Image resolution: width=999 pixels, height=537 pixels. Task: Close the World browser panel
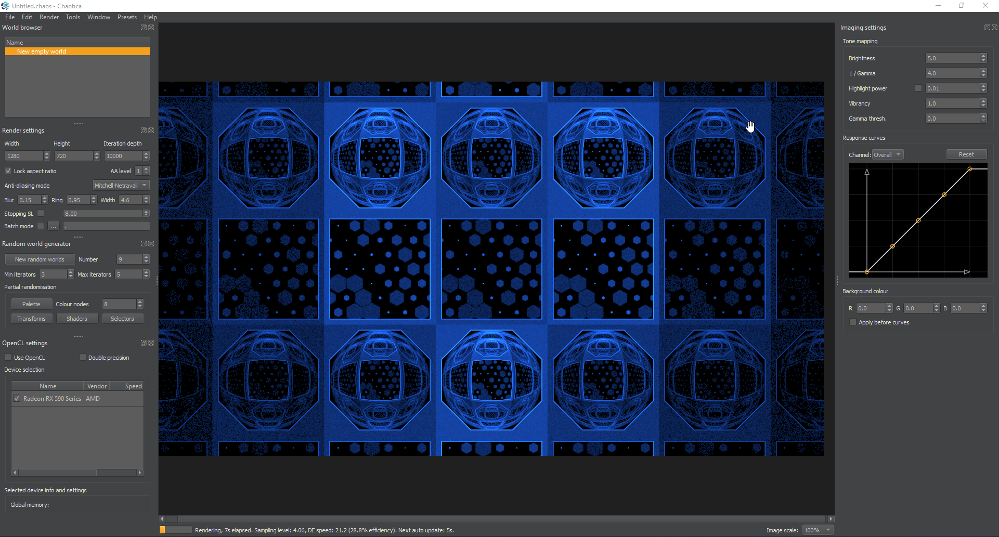[x=151, y=28]
